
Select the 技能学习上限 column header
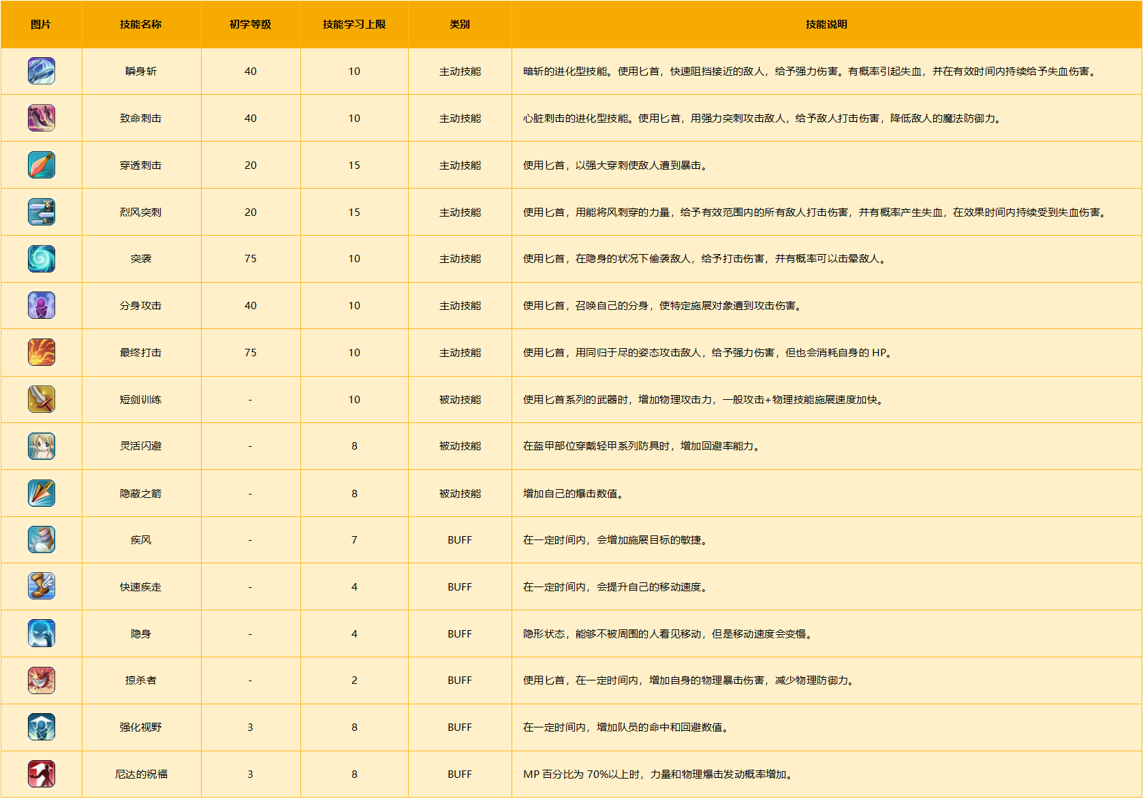click(354, 25)
